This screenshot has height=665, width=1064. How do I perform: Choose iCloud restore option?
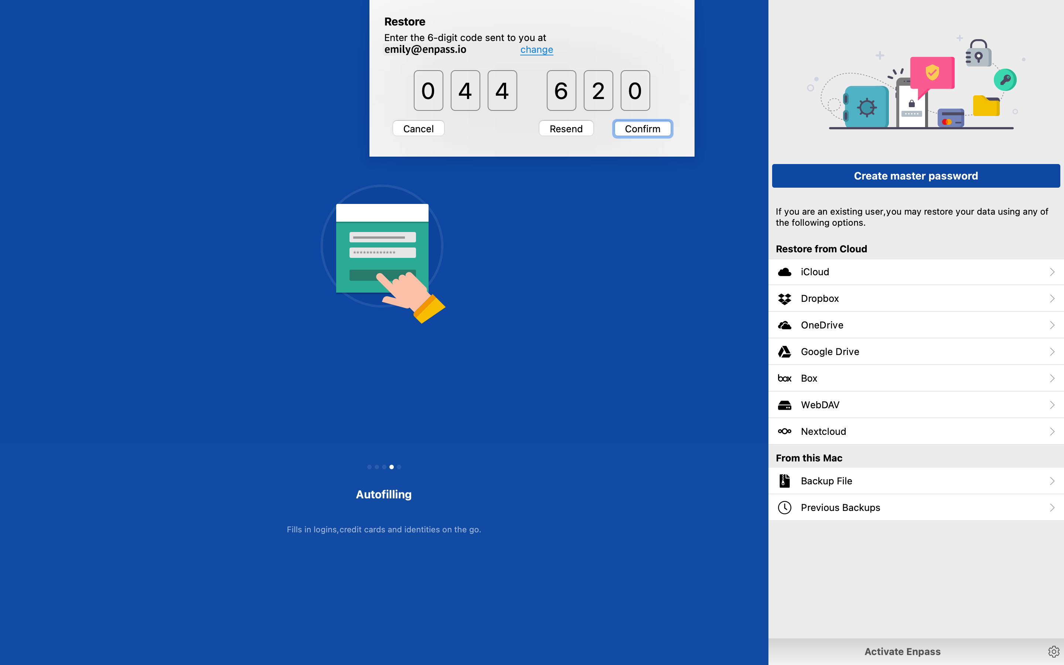(916, 272)
